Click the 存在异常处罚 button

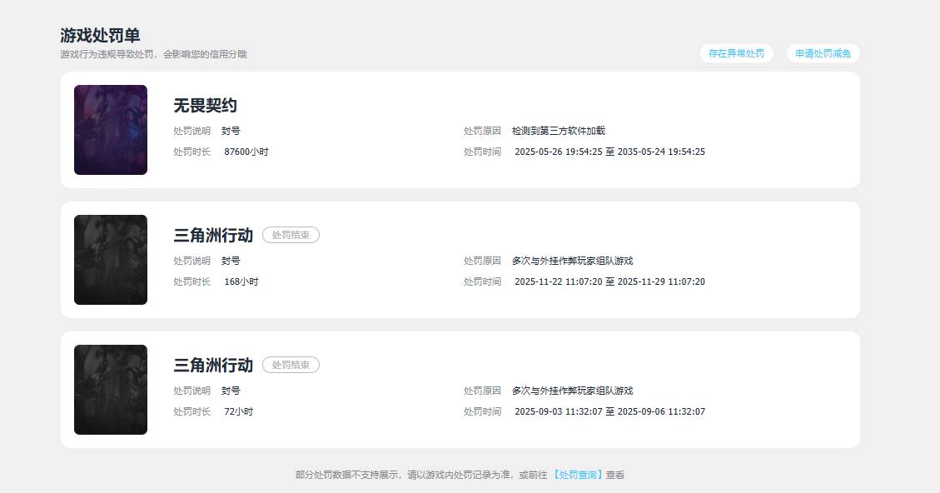tap(736, 53)
